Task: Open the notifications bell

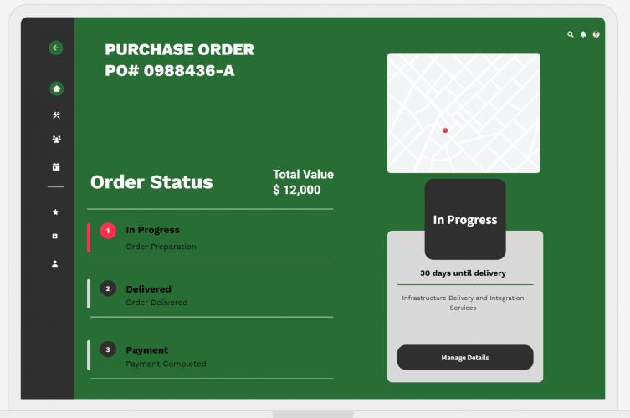Action: [x=583, y=34]
